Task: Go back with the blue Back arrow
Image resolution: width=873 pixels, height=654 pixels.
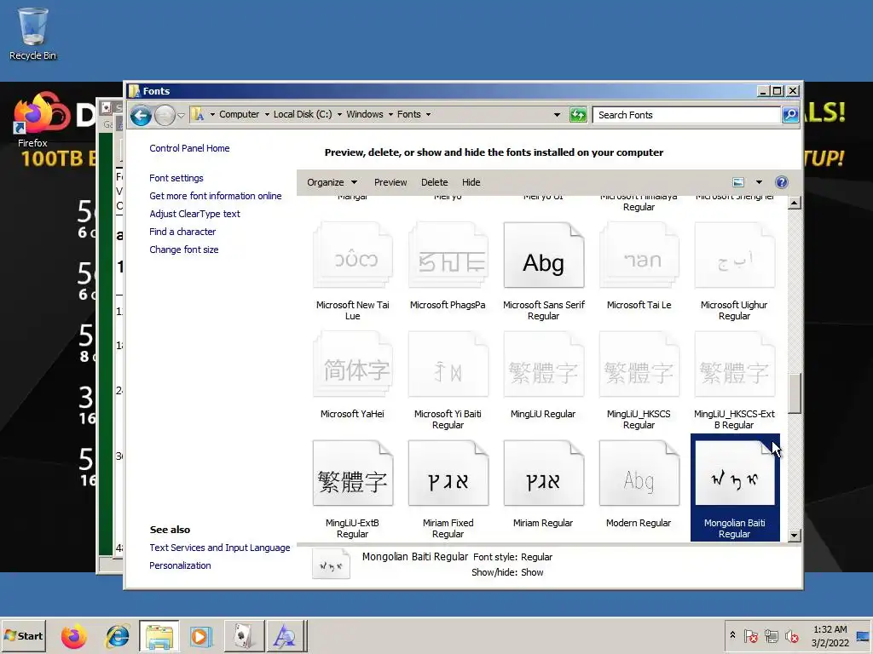Action: [141, 115]
